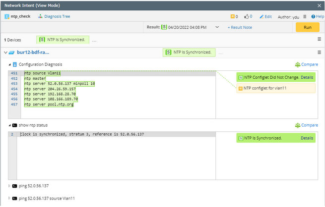Collapse the bur12-bdf-ra device section

pyautogui.click(x=5, y=52)
